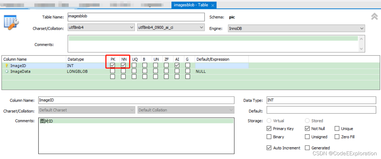The height and width of the screenshot is (159, 381).
Task: Expand the utf8mb4_0900_ai_ci collation dropdown
Action: click(x=171, y=28)
